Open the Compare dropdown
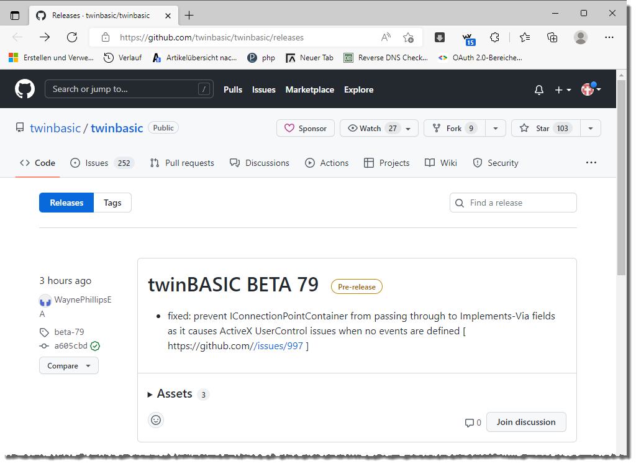636x466 pixels. tap(68, 366)
